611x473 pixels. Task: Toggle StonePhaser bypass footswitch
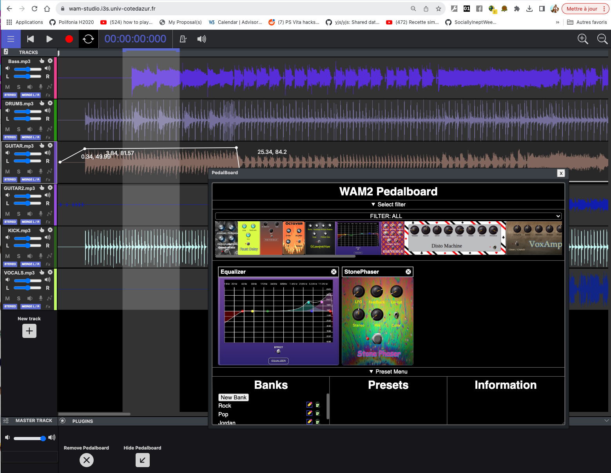click(377, 339)
